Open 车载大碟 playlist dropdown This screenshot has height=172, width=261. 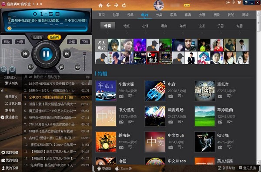click(131, 96)
